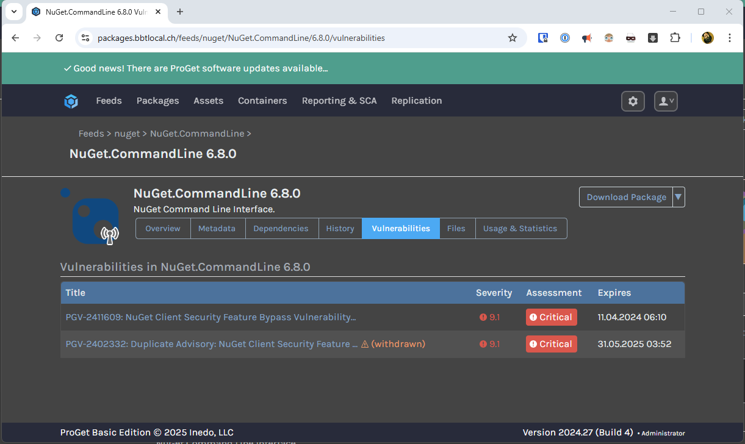This screenshot has height=444, width=745.
Task: Click the NuGet.CommandLine package icon
Action: pos(95,220)
